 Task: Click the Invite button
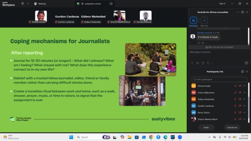coord(206,127)
